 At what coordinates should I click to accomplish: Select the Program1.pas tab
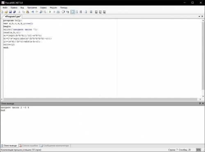point(13,16)
